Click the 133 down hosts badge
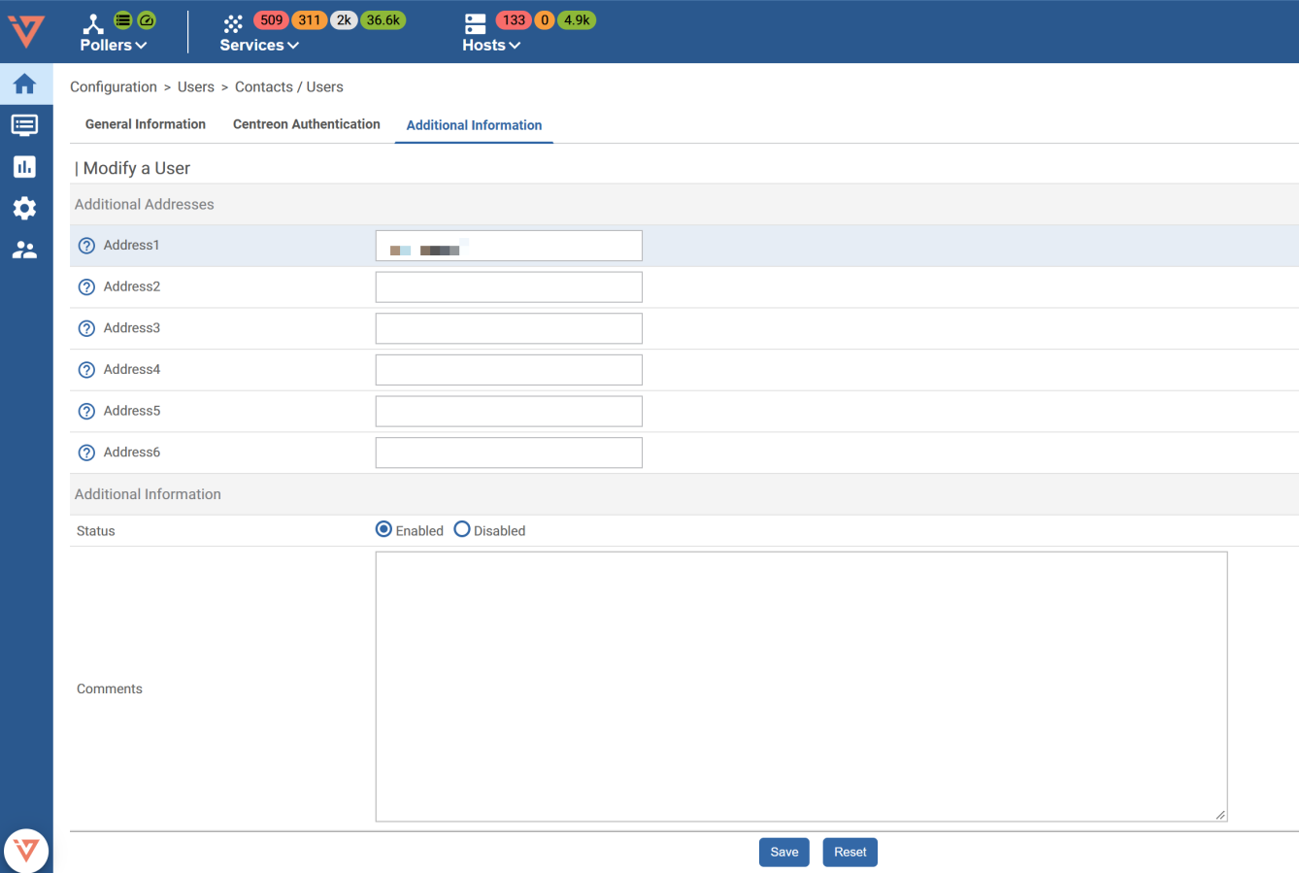 [515, 20]
